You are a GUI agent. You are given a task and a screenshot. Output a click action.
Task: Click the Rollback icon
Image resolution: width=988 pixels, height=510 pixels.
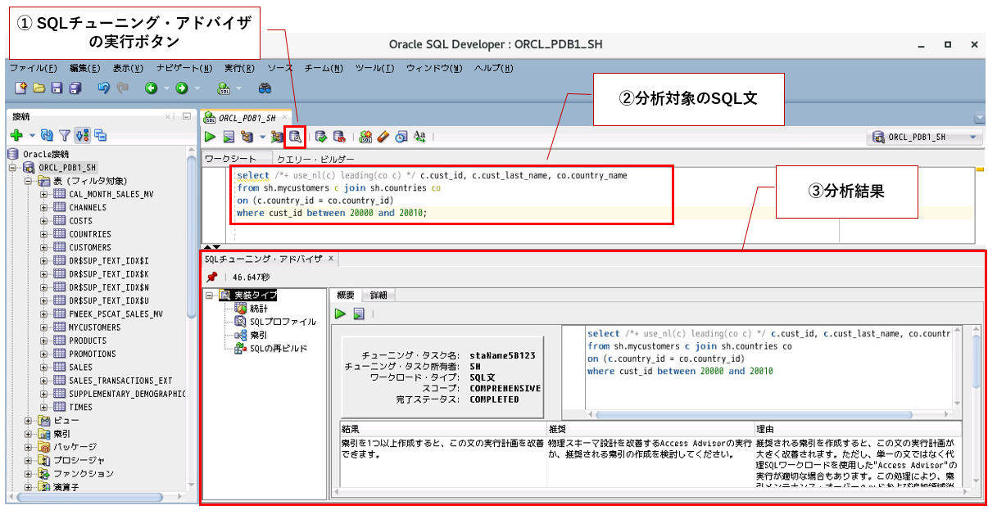(338, 138)
